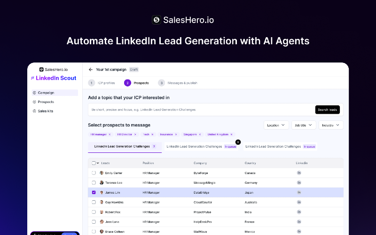Sort by the Position column header

(148, 163)
